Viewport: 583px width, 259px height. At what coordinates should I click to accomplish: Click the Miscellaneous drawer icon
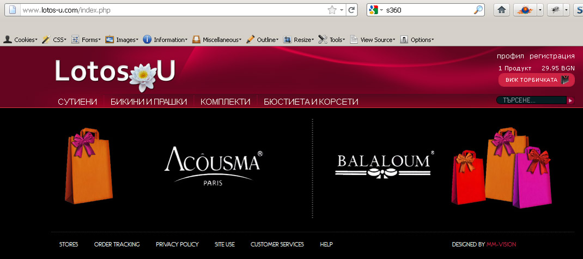click(x=196, y=39)
